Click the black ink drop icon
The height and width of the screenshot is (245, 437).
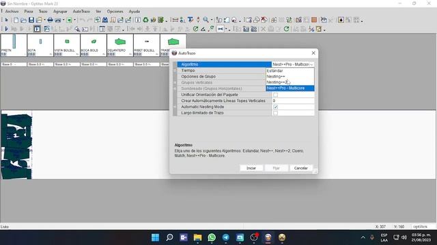pyautogui.click(x=341, y=20)
